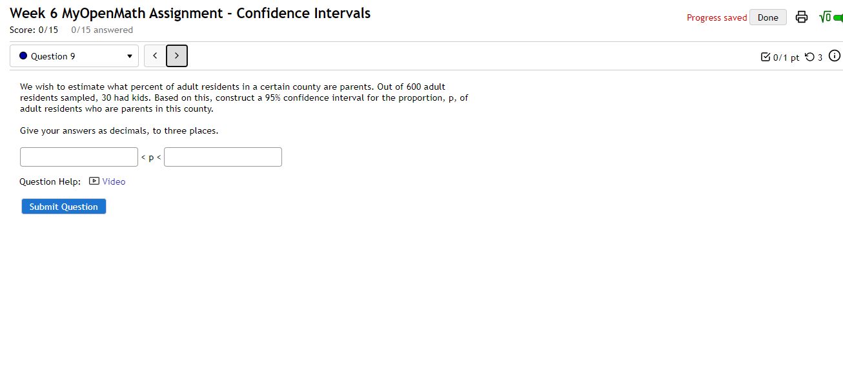Open the Question 9 dropdown selector

click(74, 56)
